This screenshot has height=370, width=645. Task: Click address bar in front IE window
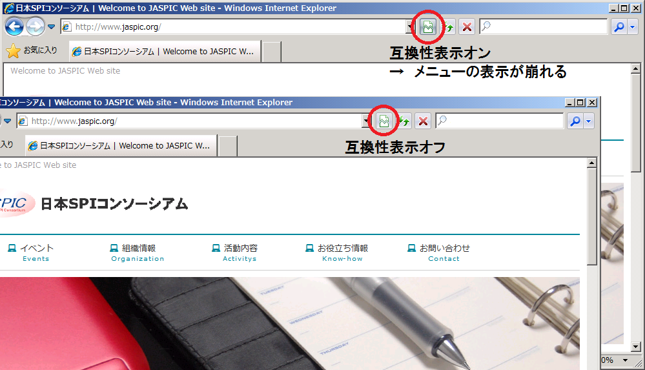190,121
